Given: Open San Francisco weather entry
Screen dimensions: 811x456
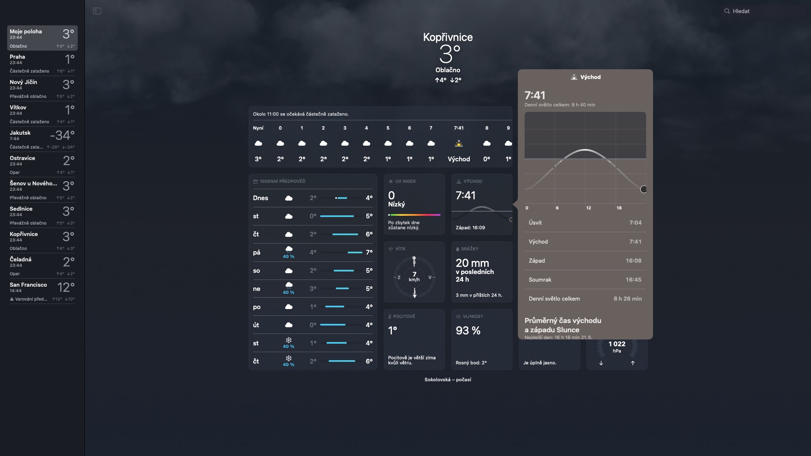Looking at the screenshot, I should pos(42,291).
